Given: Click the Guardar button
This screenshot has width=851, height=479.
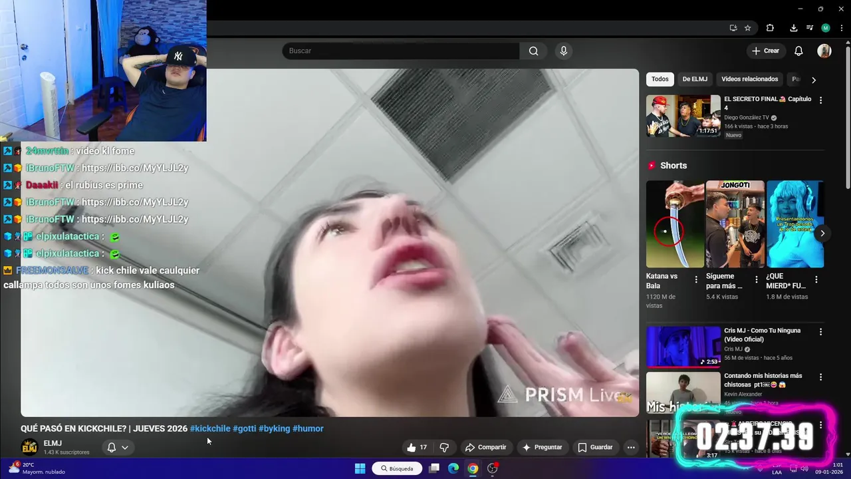Looking at the screenshot, I should pyautogui.click(x=595, y=448).
